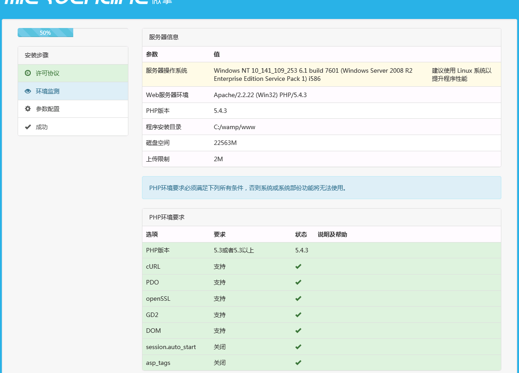Click the eye icon beside 环境监测

(x=28, y=91)
